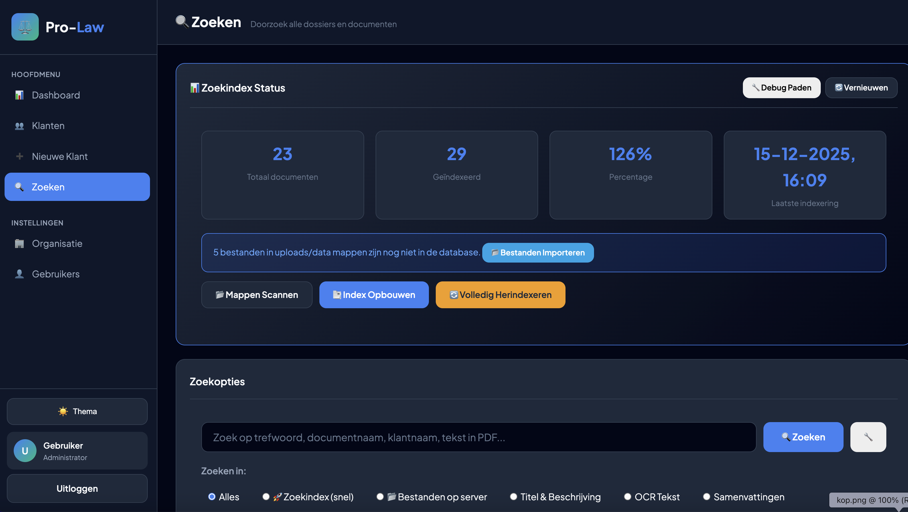
Task: Select Samenvattingen as search scope
Action: tap(707, 497)
